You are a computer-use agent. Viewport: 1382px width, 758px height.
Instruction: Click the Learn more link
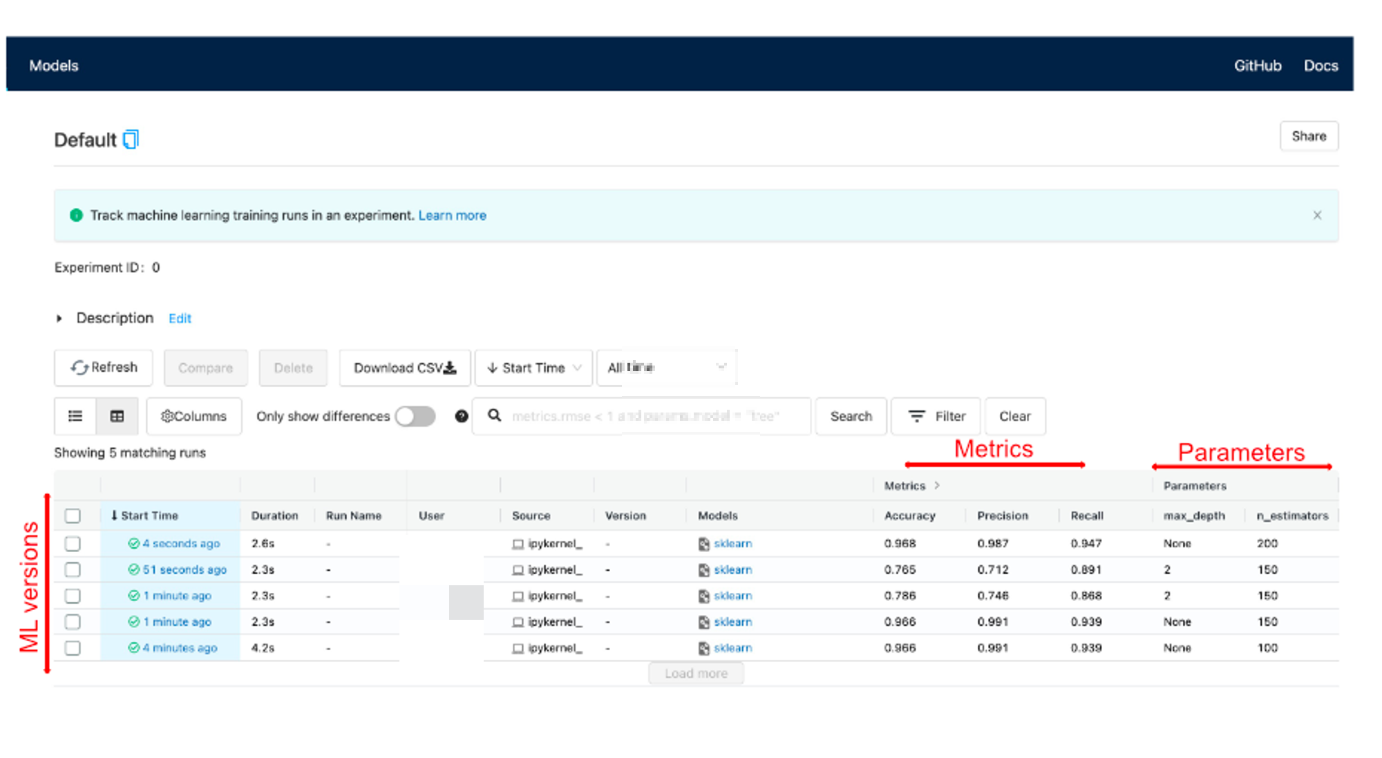pyautogui.click(x=452, y=216)
